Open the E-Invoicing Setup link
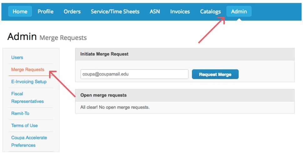This screenshot has height=156, width=303. click(x=29, y=82)
